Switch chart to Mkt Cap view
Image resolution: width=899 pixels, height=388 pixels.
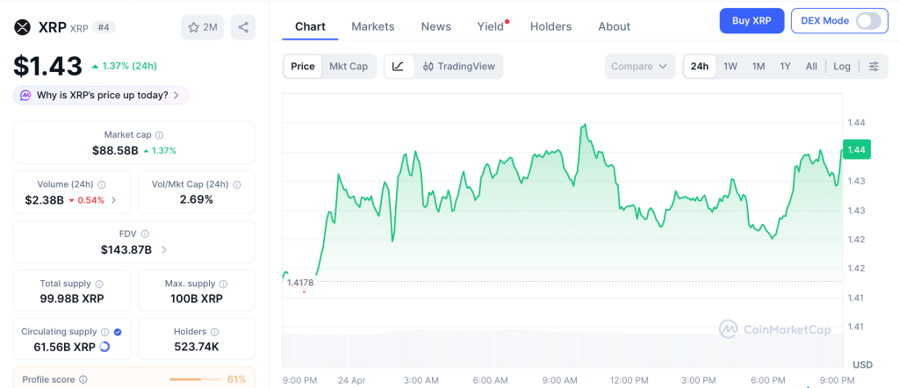349,67
